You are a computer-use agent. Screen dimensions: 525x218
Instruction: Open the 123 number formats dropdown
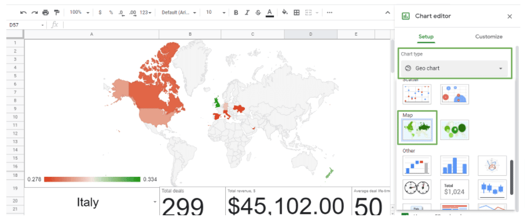[146, 13]
